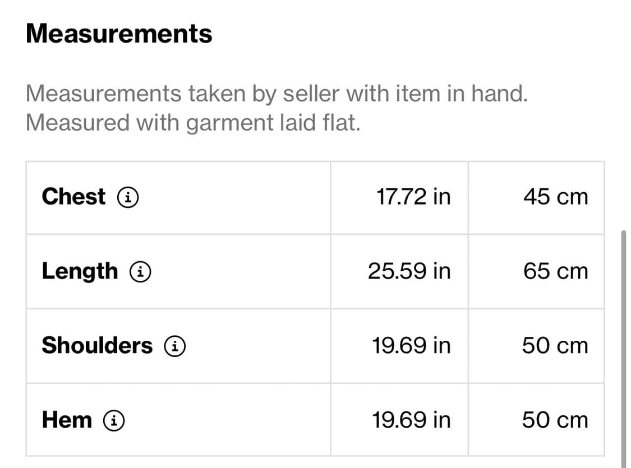
Task: Select the Shoulders 50 cm value
Action: click(x=555, y=346)
